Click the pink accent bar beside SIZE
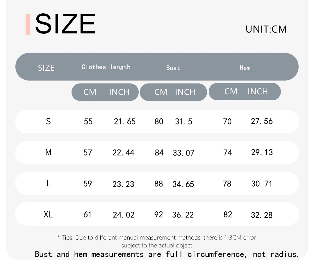Viewport: 314px width, 264px height. (28, 24)
